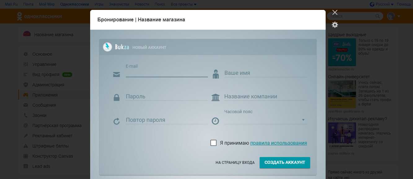Viewport: 413px width, 179px height.
Task: Click the gear settings icon beside the dialog
Action: [x=335, y=25]
